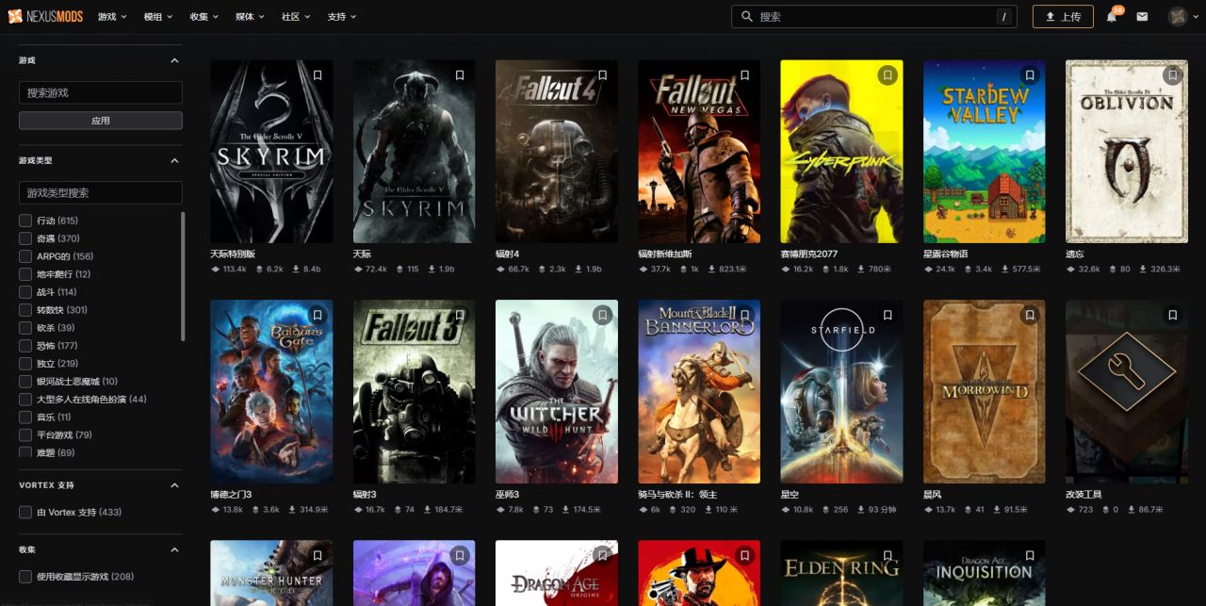Check the 转数快 (301) filter
Screen dimensions: 1206x606
pos(25,310)
